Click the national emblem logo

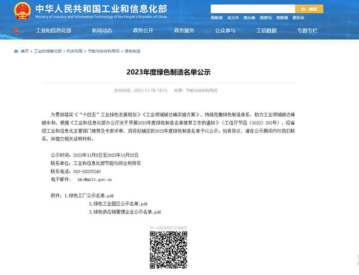point(22,11)
